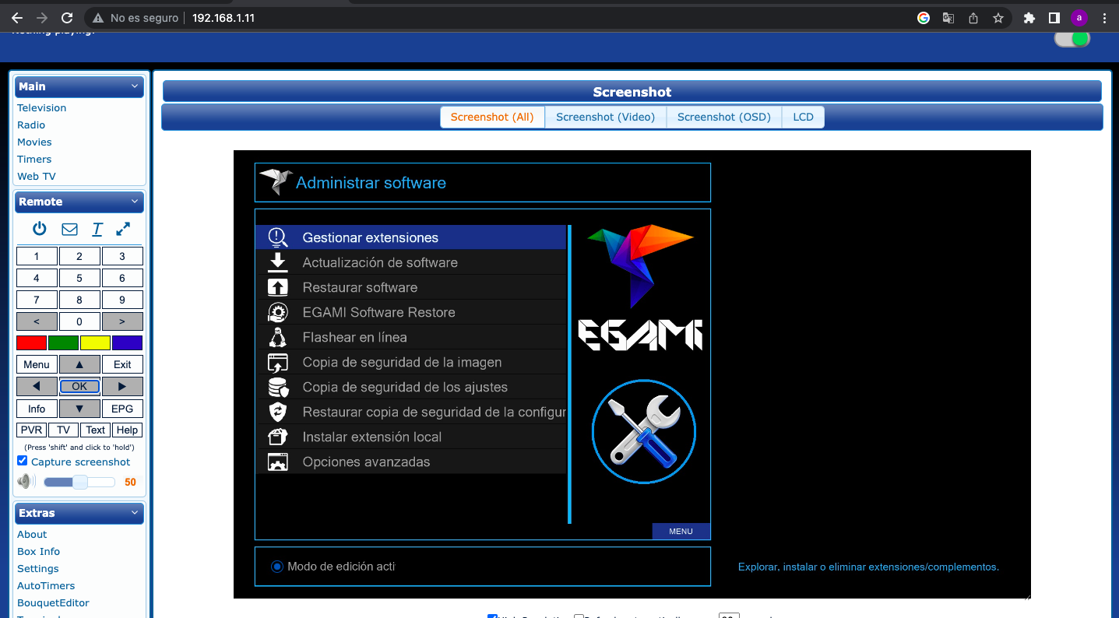
Task: Click the italic T text icon
Action: click(97, 229)
